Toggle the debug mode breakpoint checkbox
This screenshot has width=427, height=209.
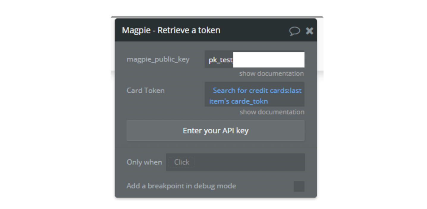299,187
